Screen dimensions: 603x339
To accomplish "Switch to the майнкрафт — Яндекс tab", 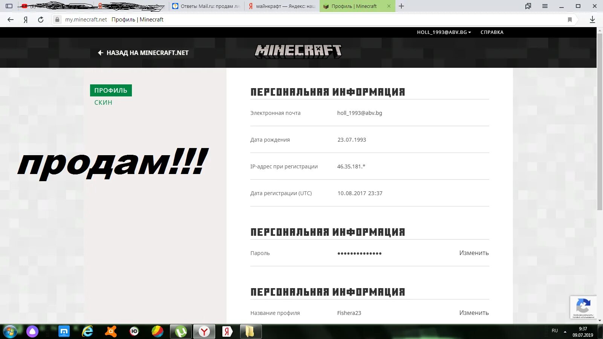I will 282,6.
